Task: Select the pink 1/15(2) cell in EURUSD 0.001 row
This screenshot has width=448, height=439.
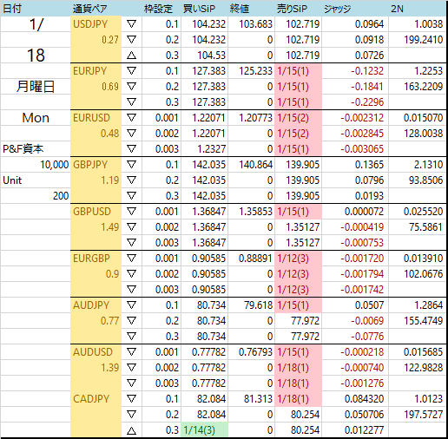Action: (x=298, y=118)
